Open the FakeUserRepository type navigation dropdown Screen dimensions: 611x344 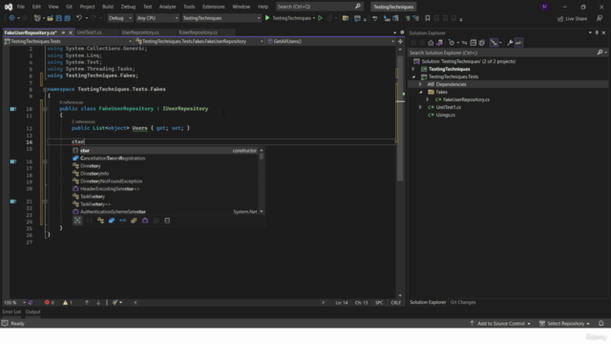pyautogui.click(x=200, y=41)
